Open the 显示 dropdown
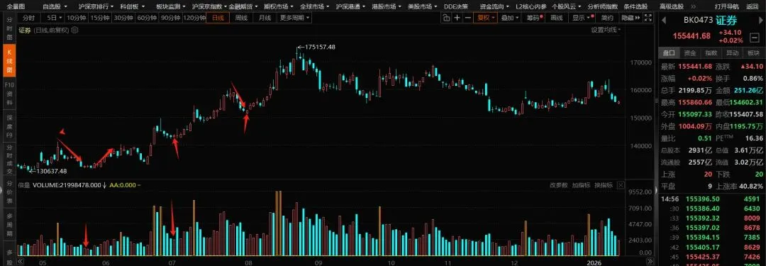The width and height of the screenshot is (766, 266). [x=582, y=18]
